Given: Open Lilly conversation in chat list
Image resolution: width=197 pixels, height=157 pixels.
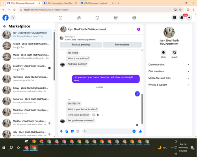Looking at the screenshot, I should tap(26, 134).
